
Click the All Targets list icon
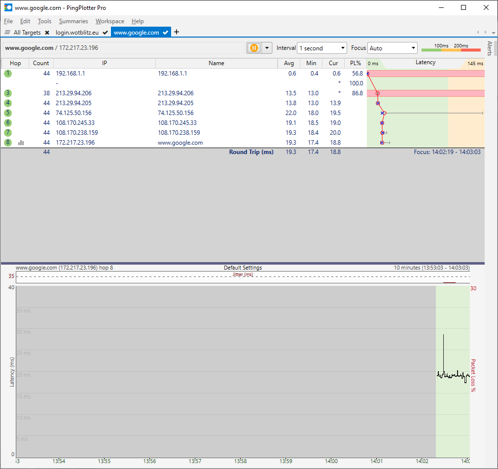click(x=7, y=33)
